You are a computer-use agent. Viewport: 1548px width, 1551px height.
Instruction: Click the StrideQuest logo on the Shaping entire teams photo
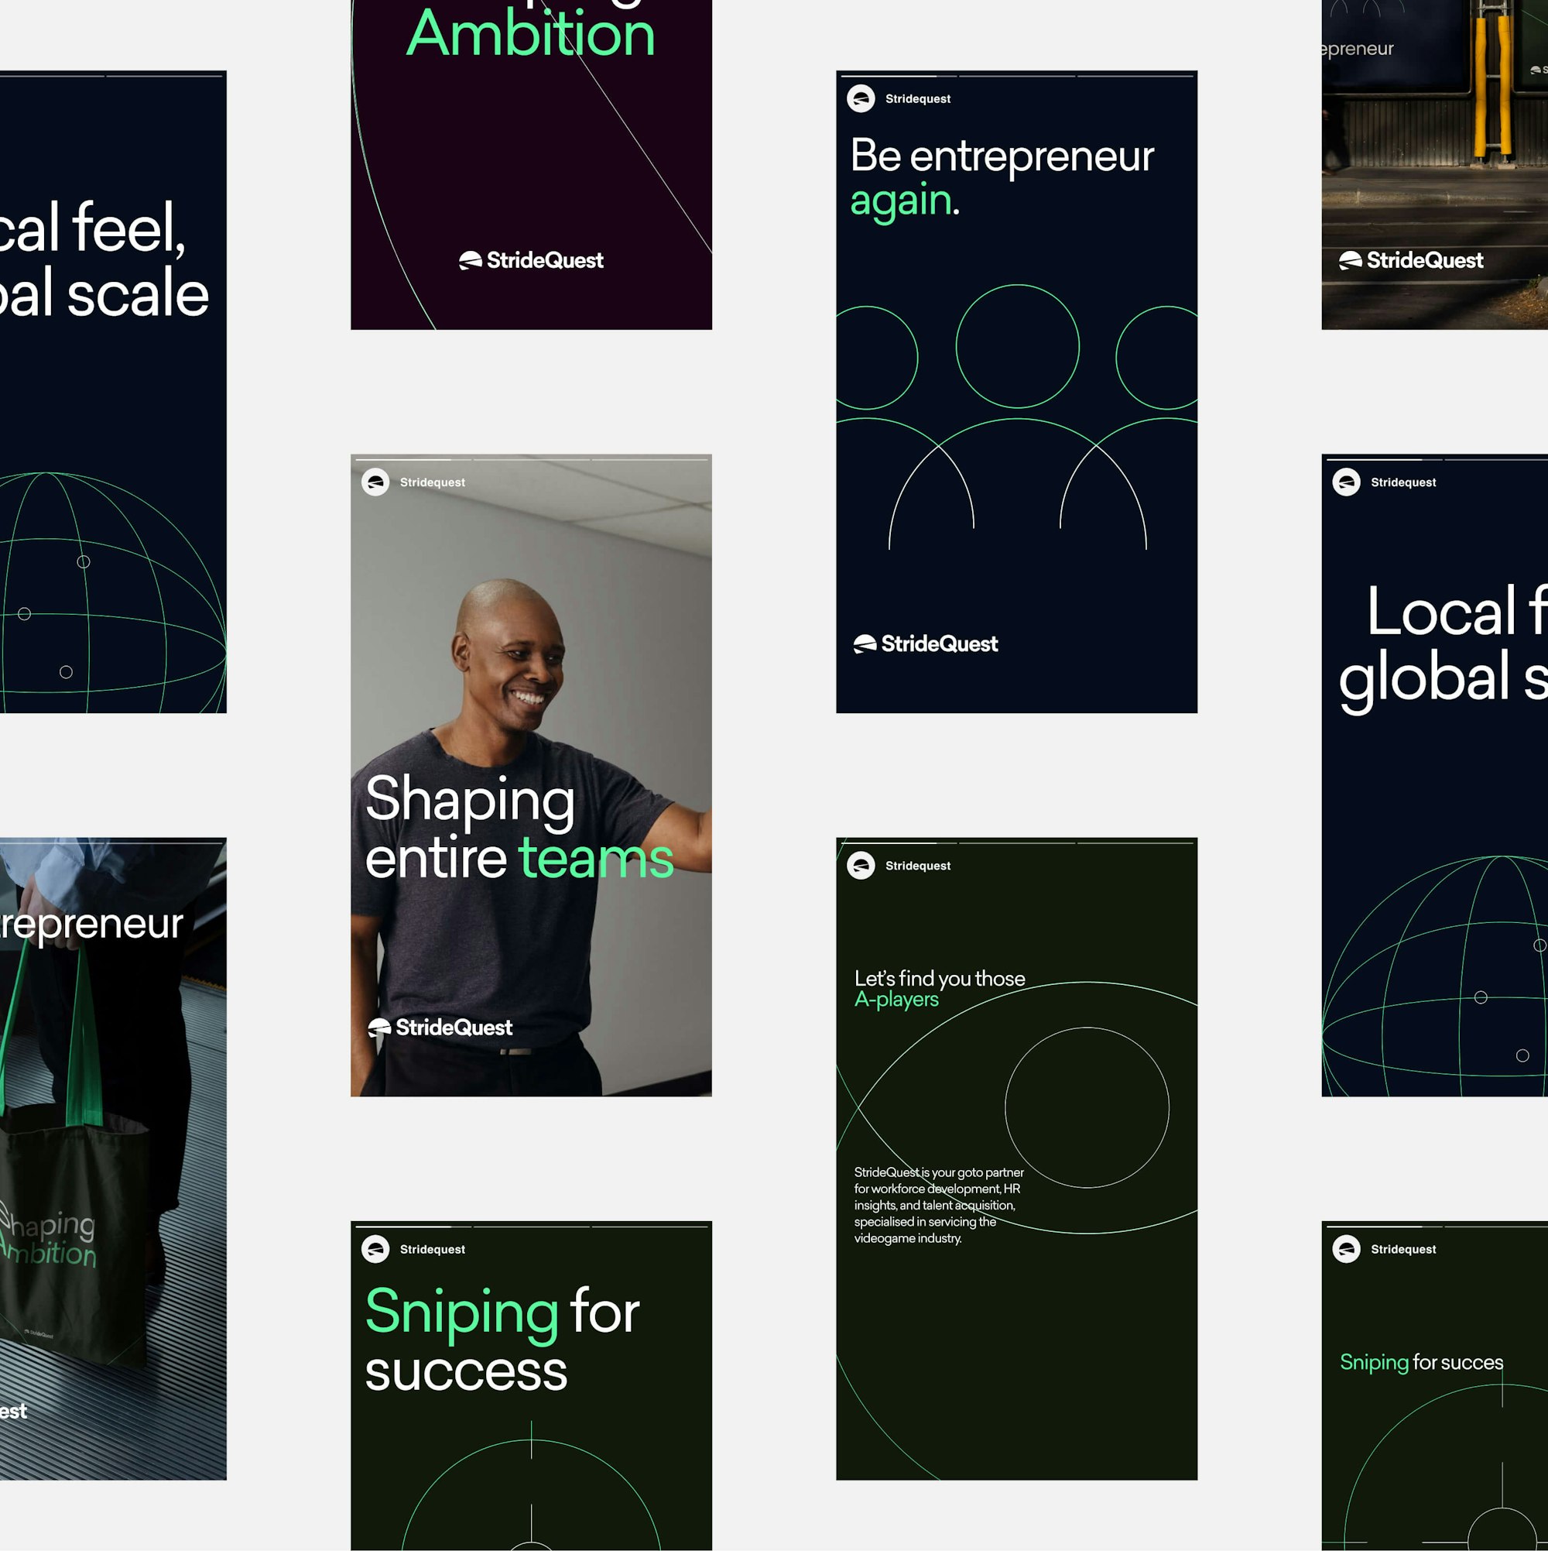point(440,1028)
